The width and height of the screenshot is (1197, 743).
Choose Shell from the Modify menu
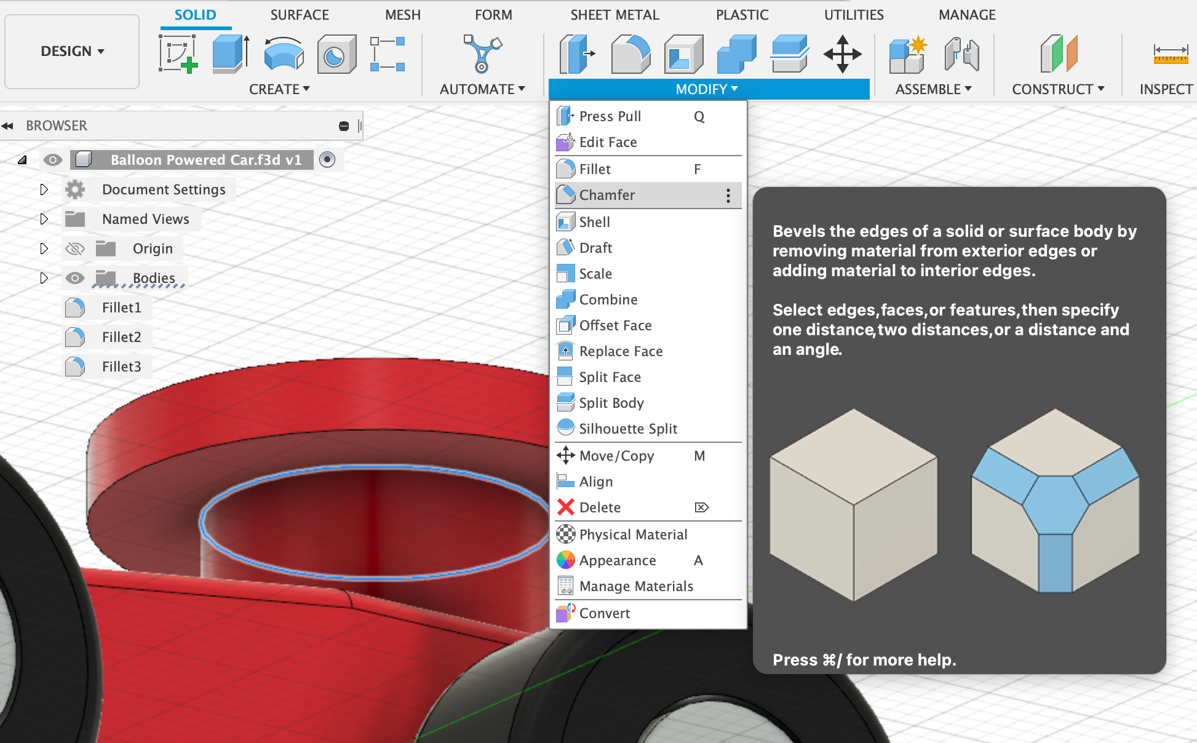pos(594,222)
